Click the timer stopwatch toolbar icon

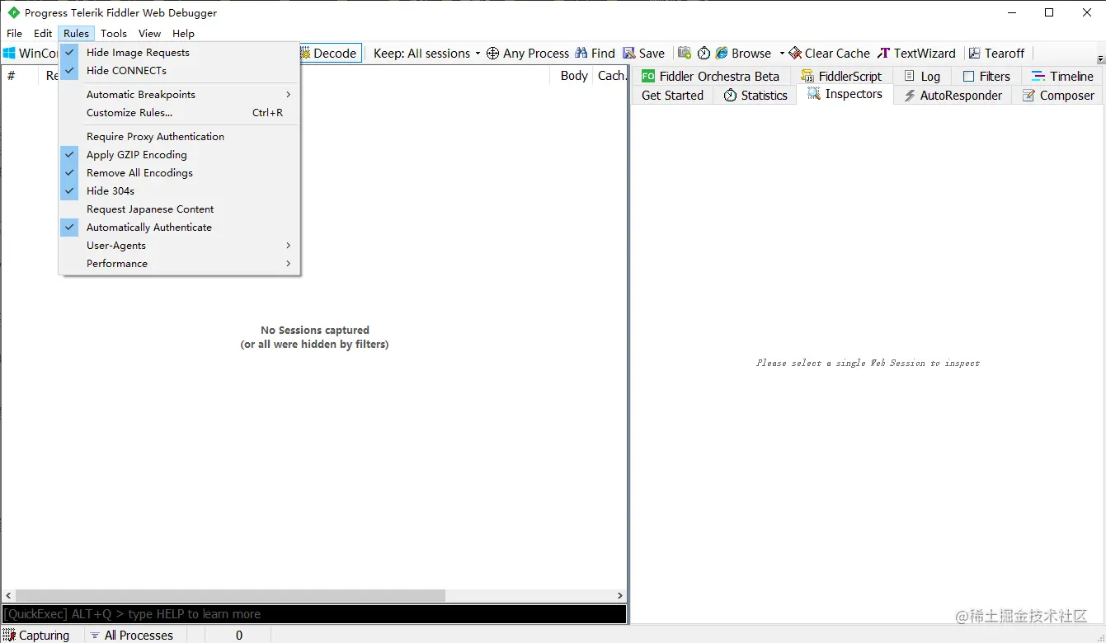click(x=704, y=54)
